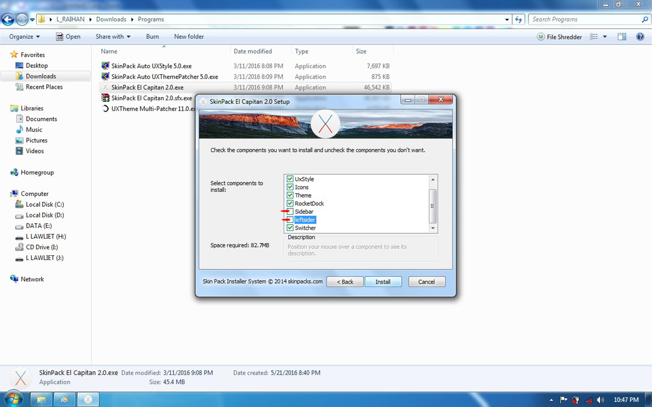Enable the leftsider component checkbox
The height and width of the screenshot is (407, 652).
[x=290, y=219]
